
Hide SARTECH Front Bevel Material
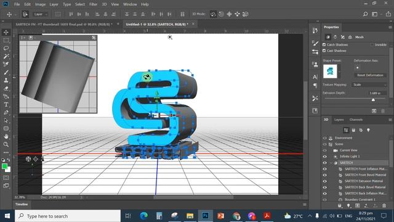coord(324,175)
